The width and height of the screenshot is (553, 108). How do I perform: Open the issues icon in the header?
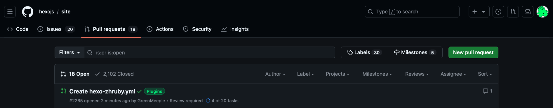pos(498,12)
